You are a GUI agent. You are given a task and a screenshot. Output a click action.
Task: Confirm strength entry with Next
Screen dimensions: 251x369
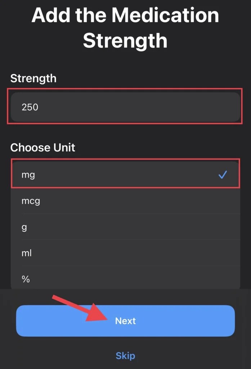tap(125, 321)
